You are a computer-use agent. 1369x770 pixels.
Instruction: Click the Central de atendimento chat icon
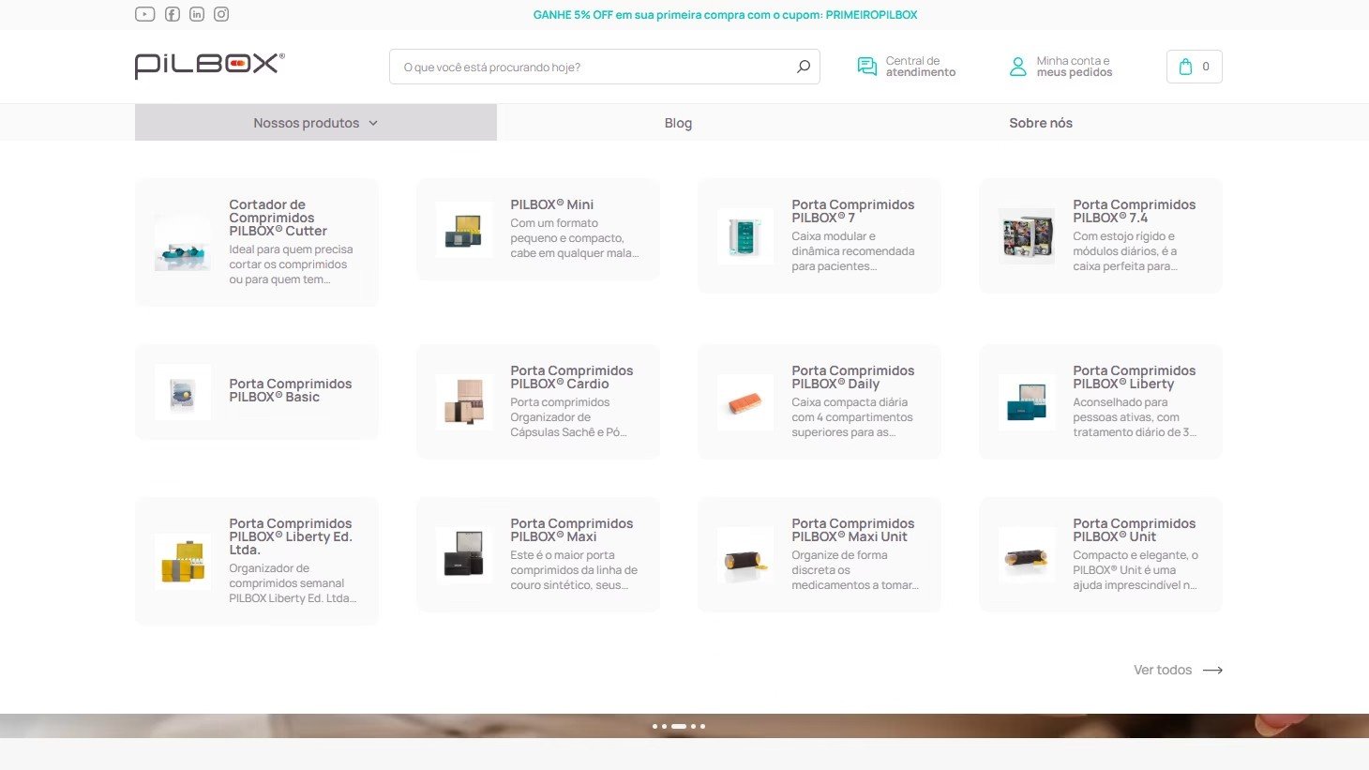[867, 67]
